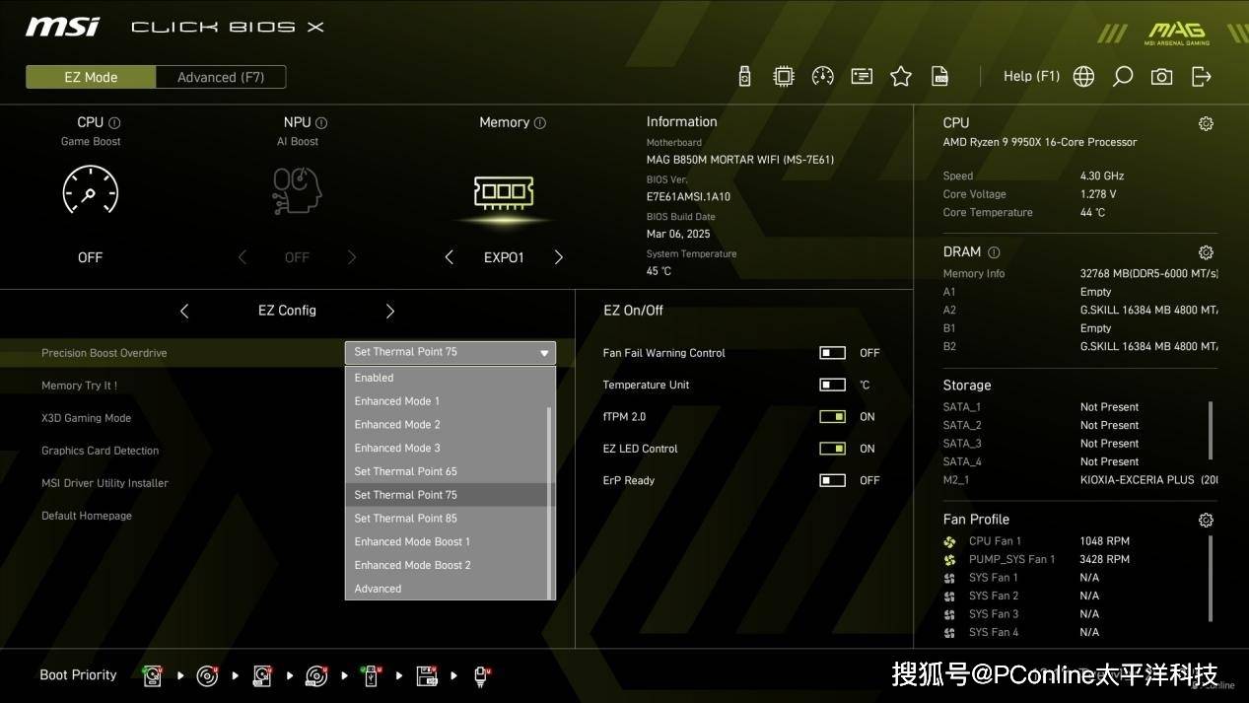The image size is (1249, 703).
Task: Switch to the EZ Mode tab
Action: pos(91,77)
